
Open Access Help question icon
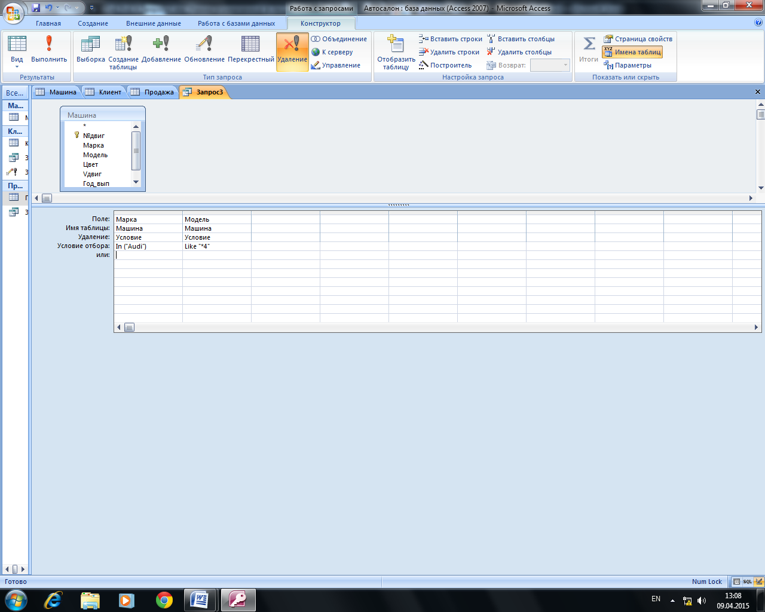tap(758, 23)
